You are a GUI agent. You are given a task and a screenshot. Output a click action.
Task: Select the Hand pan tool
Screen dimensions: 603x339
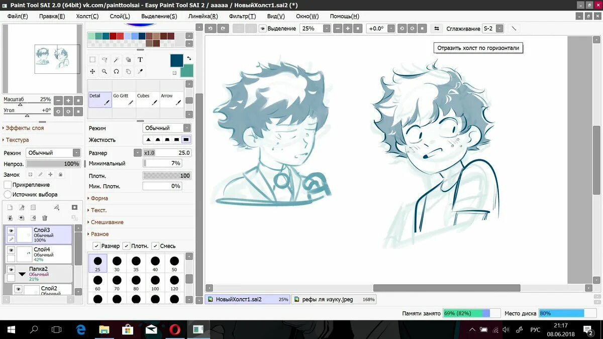128,72
